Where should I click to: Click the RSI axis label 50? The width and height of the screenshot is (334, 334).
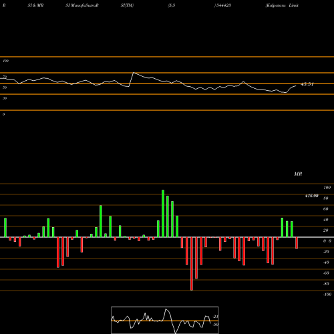5,88
